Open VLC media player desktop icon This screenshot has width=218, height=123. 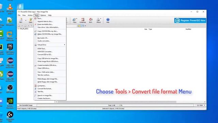point(10,9)
